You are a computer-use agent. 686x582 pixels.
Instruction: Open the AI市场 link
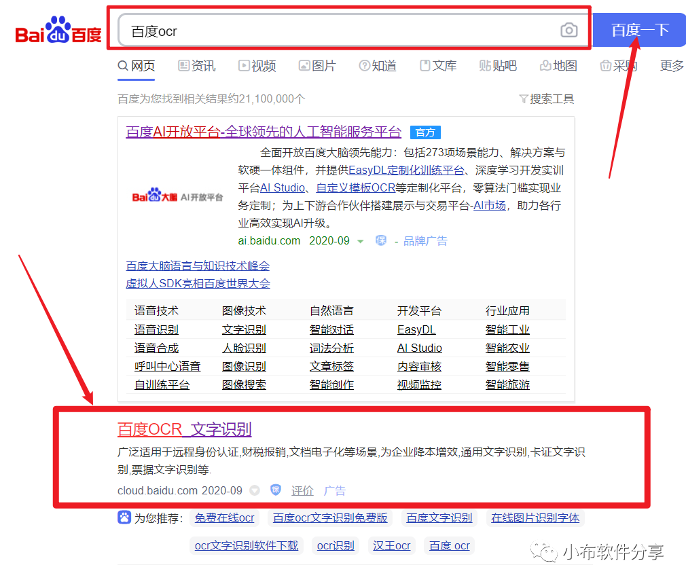coord(490,205)
